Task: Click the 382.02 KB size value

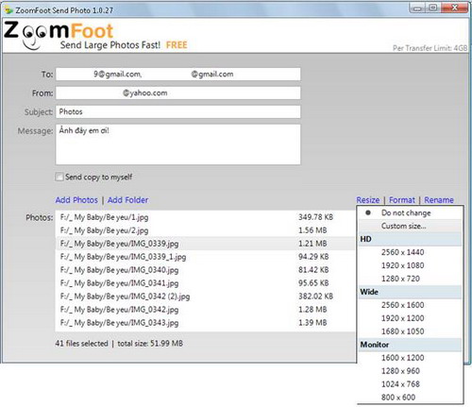Action: (315, 297)
